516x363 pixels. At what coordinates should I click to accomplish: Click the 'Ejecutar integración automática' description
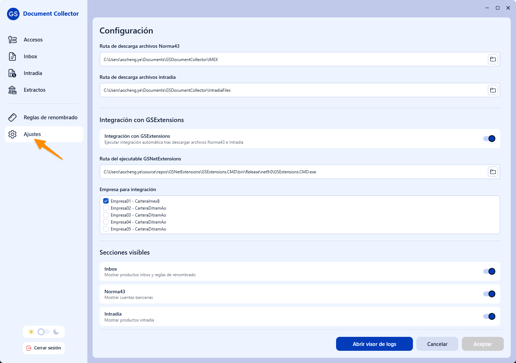point(174,142)
